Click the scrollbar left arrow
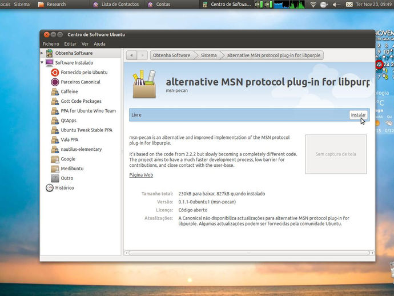 (x=126, y=253)
